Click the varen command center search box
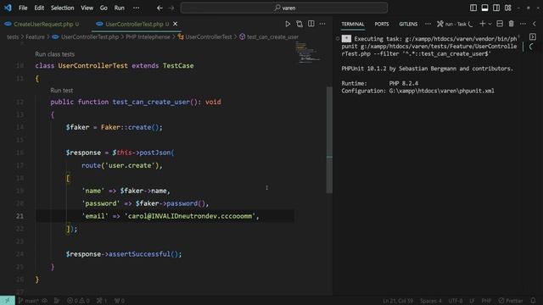543x305 pixels. click(x=284, y=8)
